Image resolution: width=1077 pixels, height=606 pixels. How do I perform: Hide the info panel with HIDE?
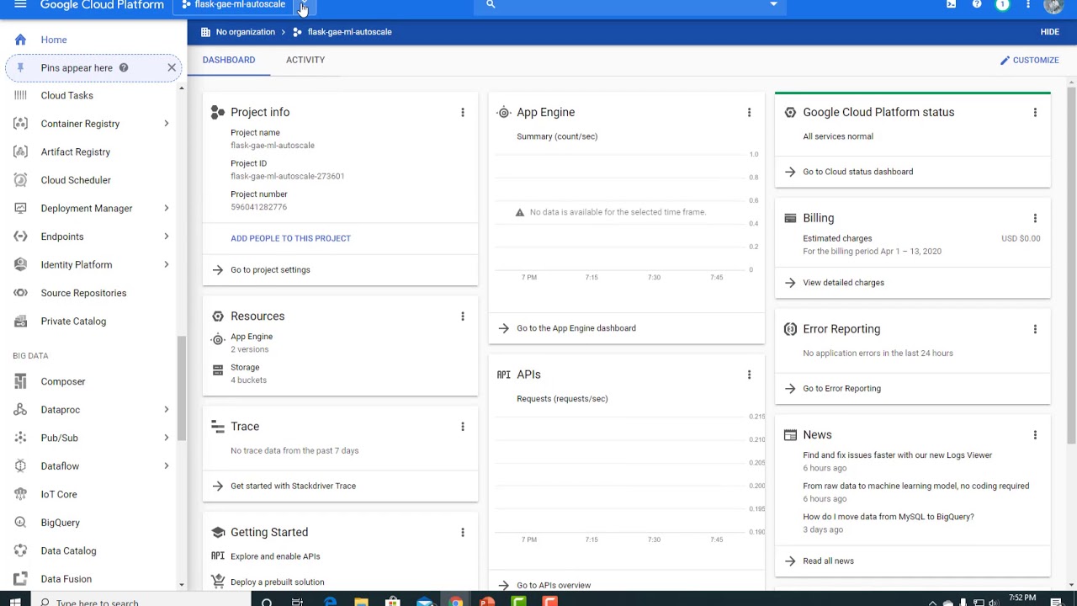[1049, 32]
